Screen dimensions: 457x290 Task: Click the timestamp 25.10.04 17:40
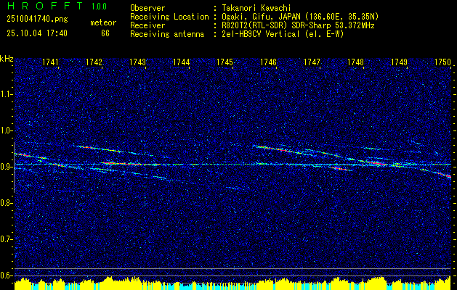[37, 33]
